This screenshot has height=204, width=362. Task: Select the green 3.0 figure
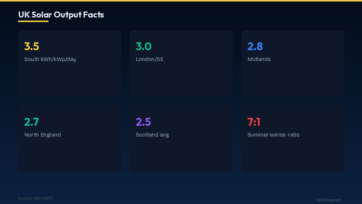pos(144,46)
